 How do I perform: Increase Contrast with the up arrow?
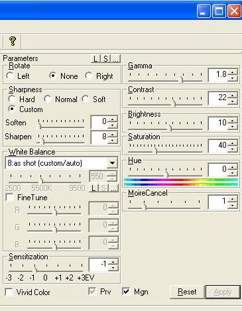233,95
